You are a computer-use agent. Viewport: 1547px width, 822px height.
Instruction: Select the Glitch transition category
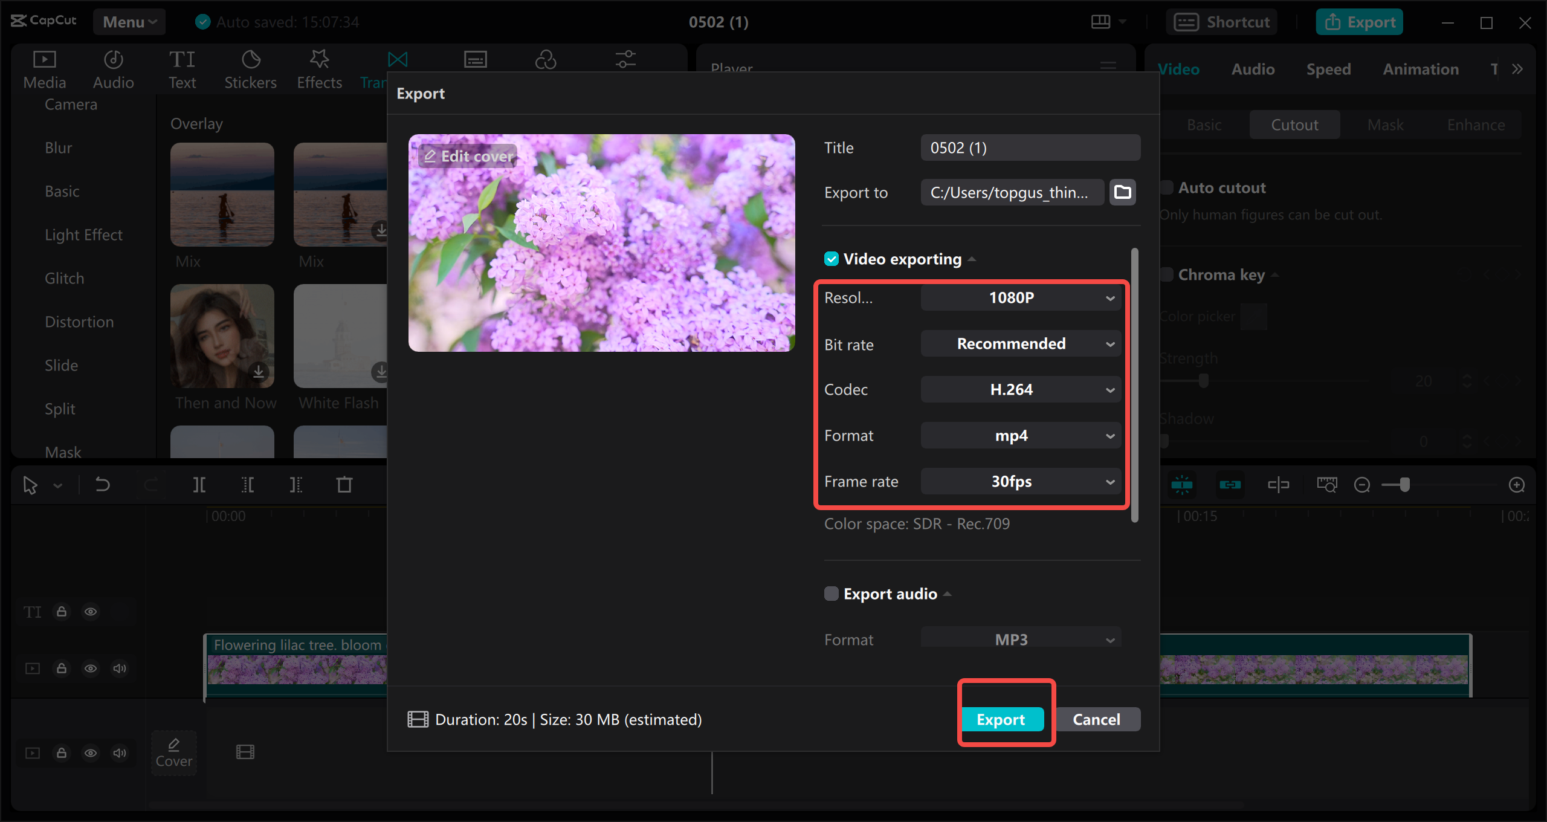[65, 278]
